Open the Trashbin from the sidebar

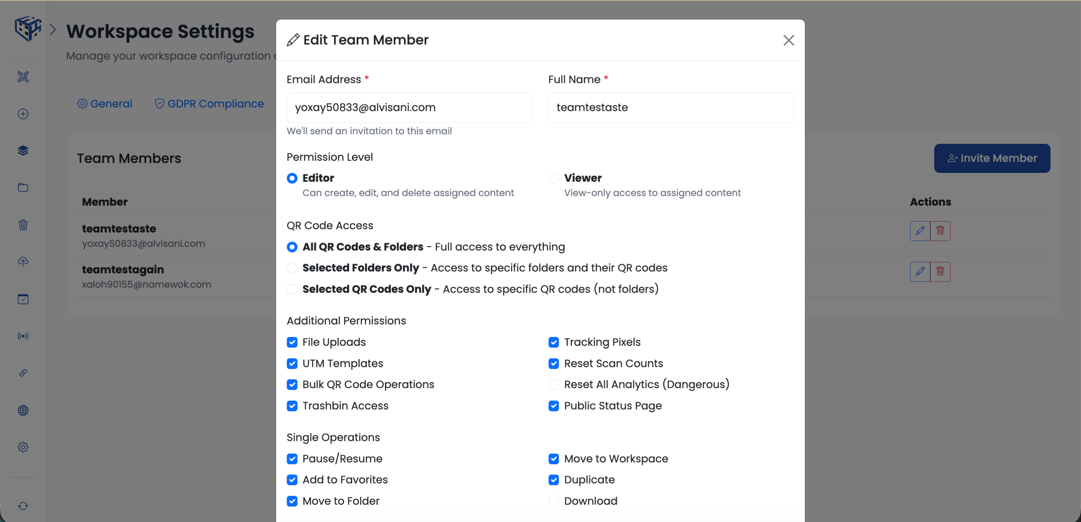[x=23, y=225]
